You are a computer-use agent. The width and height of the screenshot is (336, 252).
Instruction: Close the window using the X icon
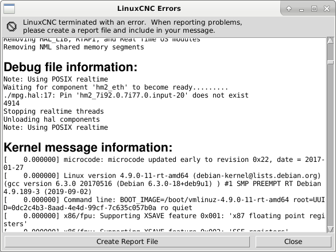327,9
